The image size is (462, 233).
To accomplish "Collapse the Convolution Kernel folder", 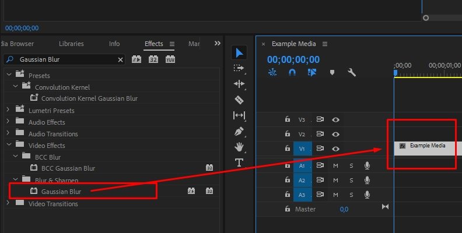I will (16, 86).
